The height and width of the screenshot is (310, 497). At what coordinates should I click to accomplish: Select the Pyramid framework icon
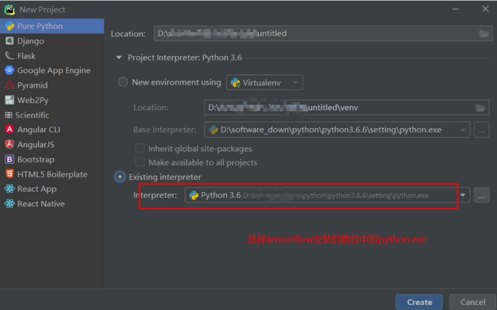[9, 85]
